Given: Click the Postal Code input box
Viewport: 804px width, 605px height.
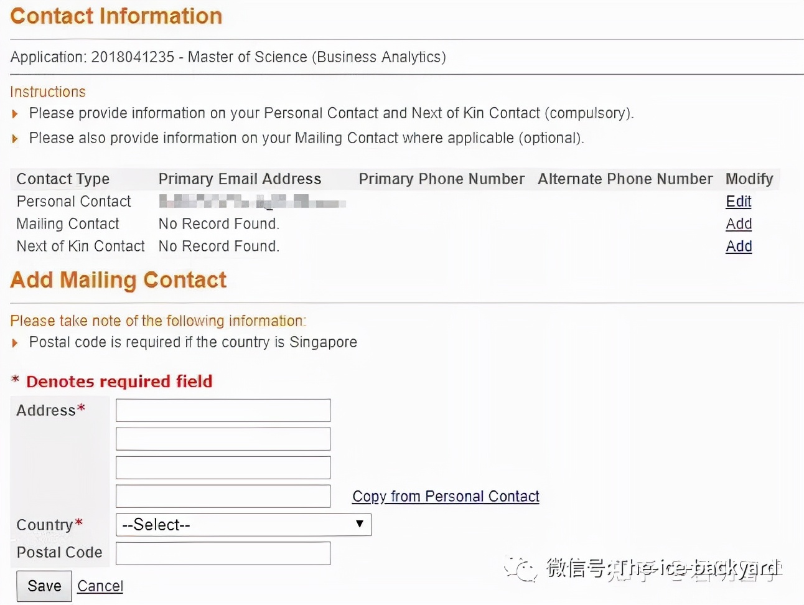Looking at the screenshot, I should (x=223, y=553).
